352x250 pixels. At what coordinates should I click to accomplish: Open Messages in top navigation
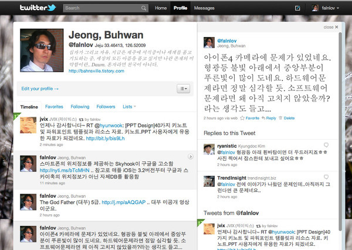(204, 8)
